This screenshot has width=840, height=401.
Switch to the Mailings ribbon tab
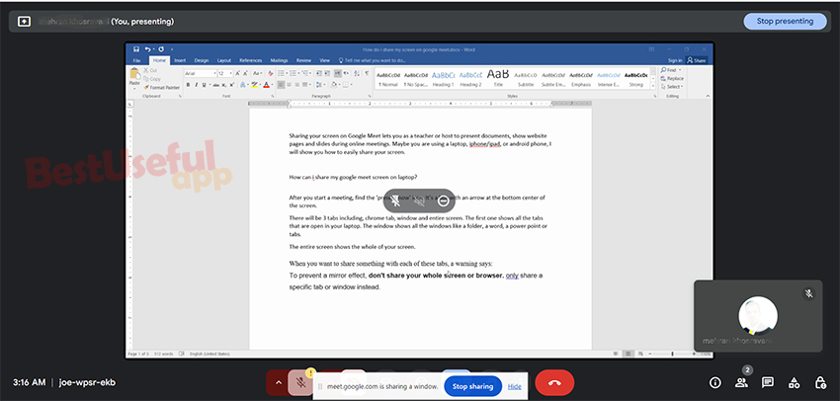(x=279, y=60)
